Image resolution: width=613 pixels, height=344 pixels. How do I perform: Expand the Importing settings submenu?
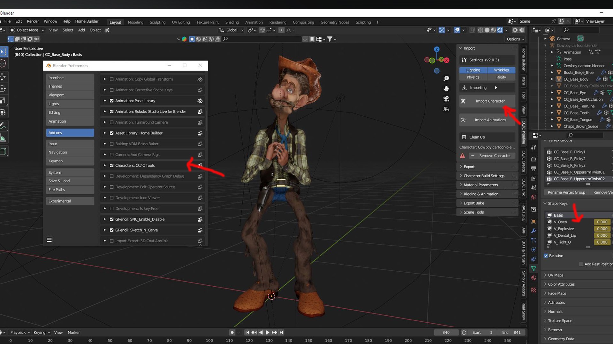pyautogui.click(x=487, y=88)
